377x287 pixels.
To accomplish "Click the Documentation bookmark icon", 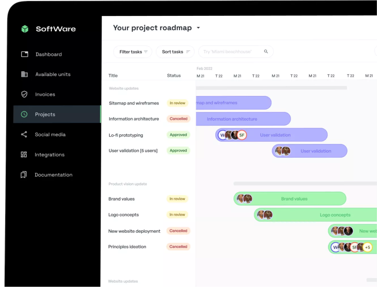I will (x=24, y=175).
